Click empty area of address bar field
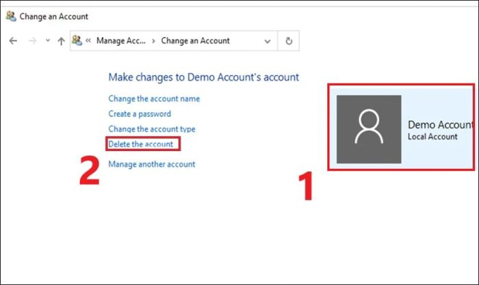 246,40
